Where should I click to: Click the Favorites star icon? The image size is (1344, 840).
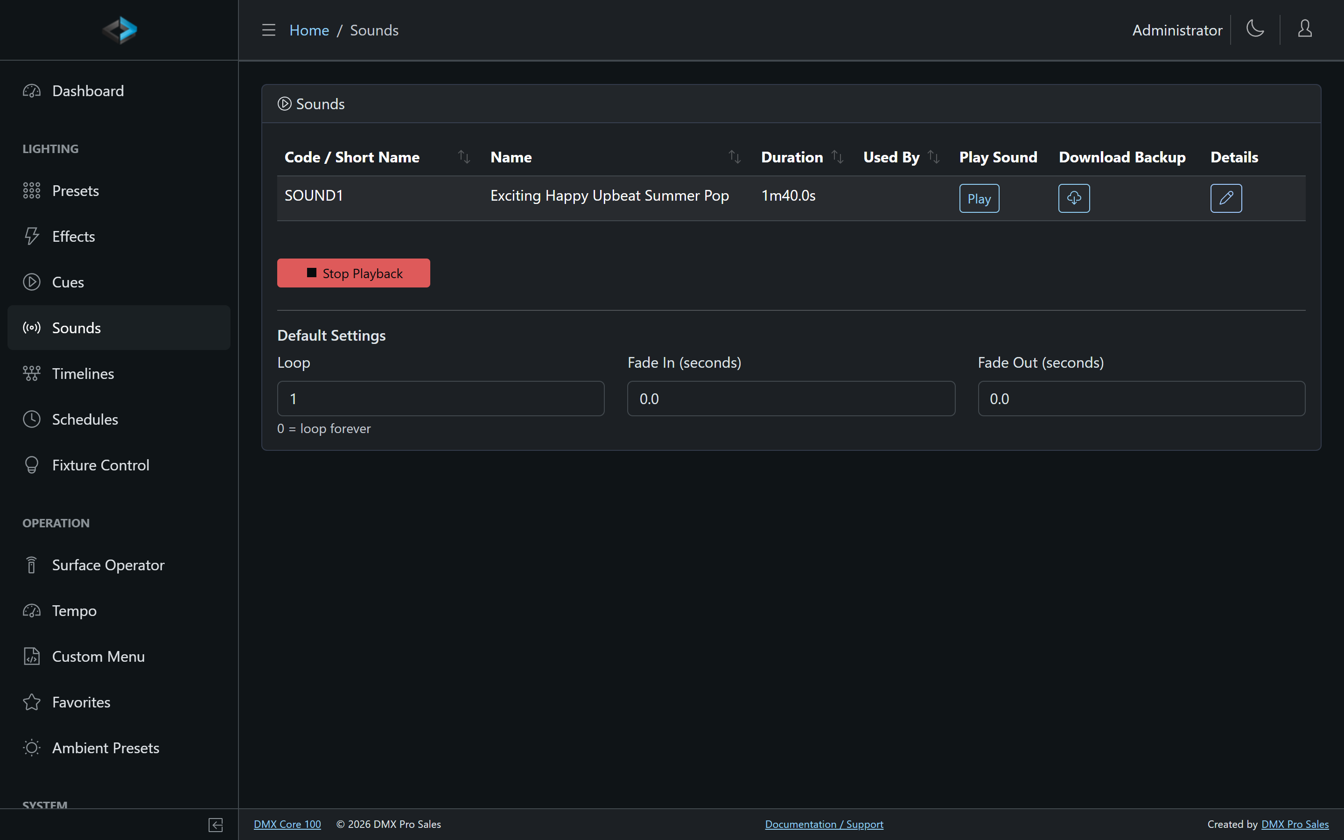click(x=32, y=702)
